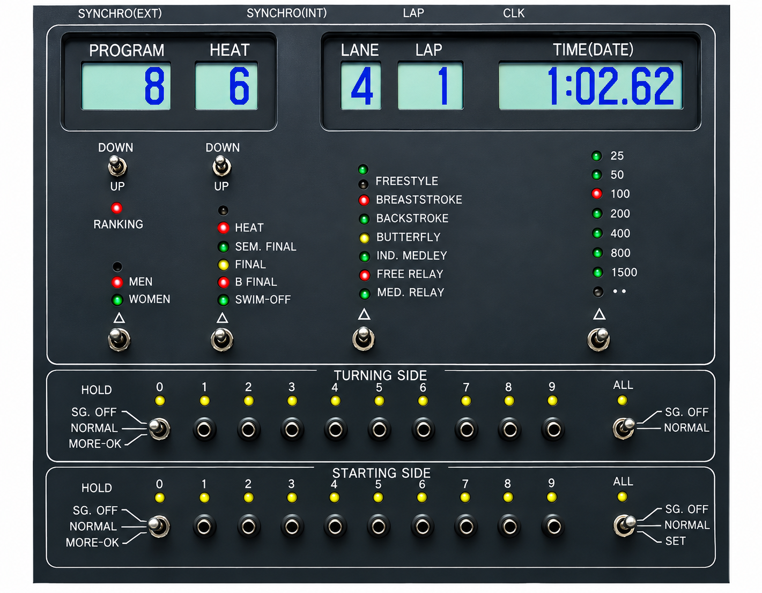Click the FREE RELAY label
Viewport: 762px width, 593px height.
pyautogui.click(x=410, y=274)
